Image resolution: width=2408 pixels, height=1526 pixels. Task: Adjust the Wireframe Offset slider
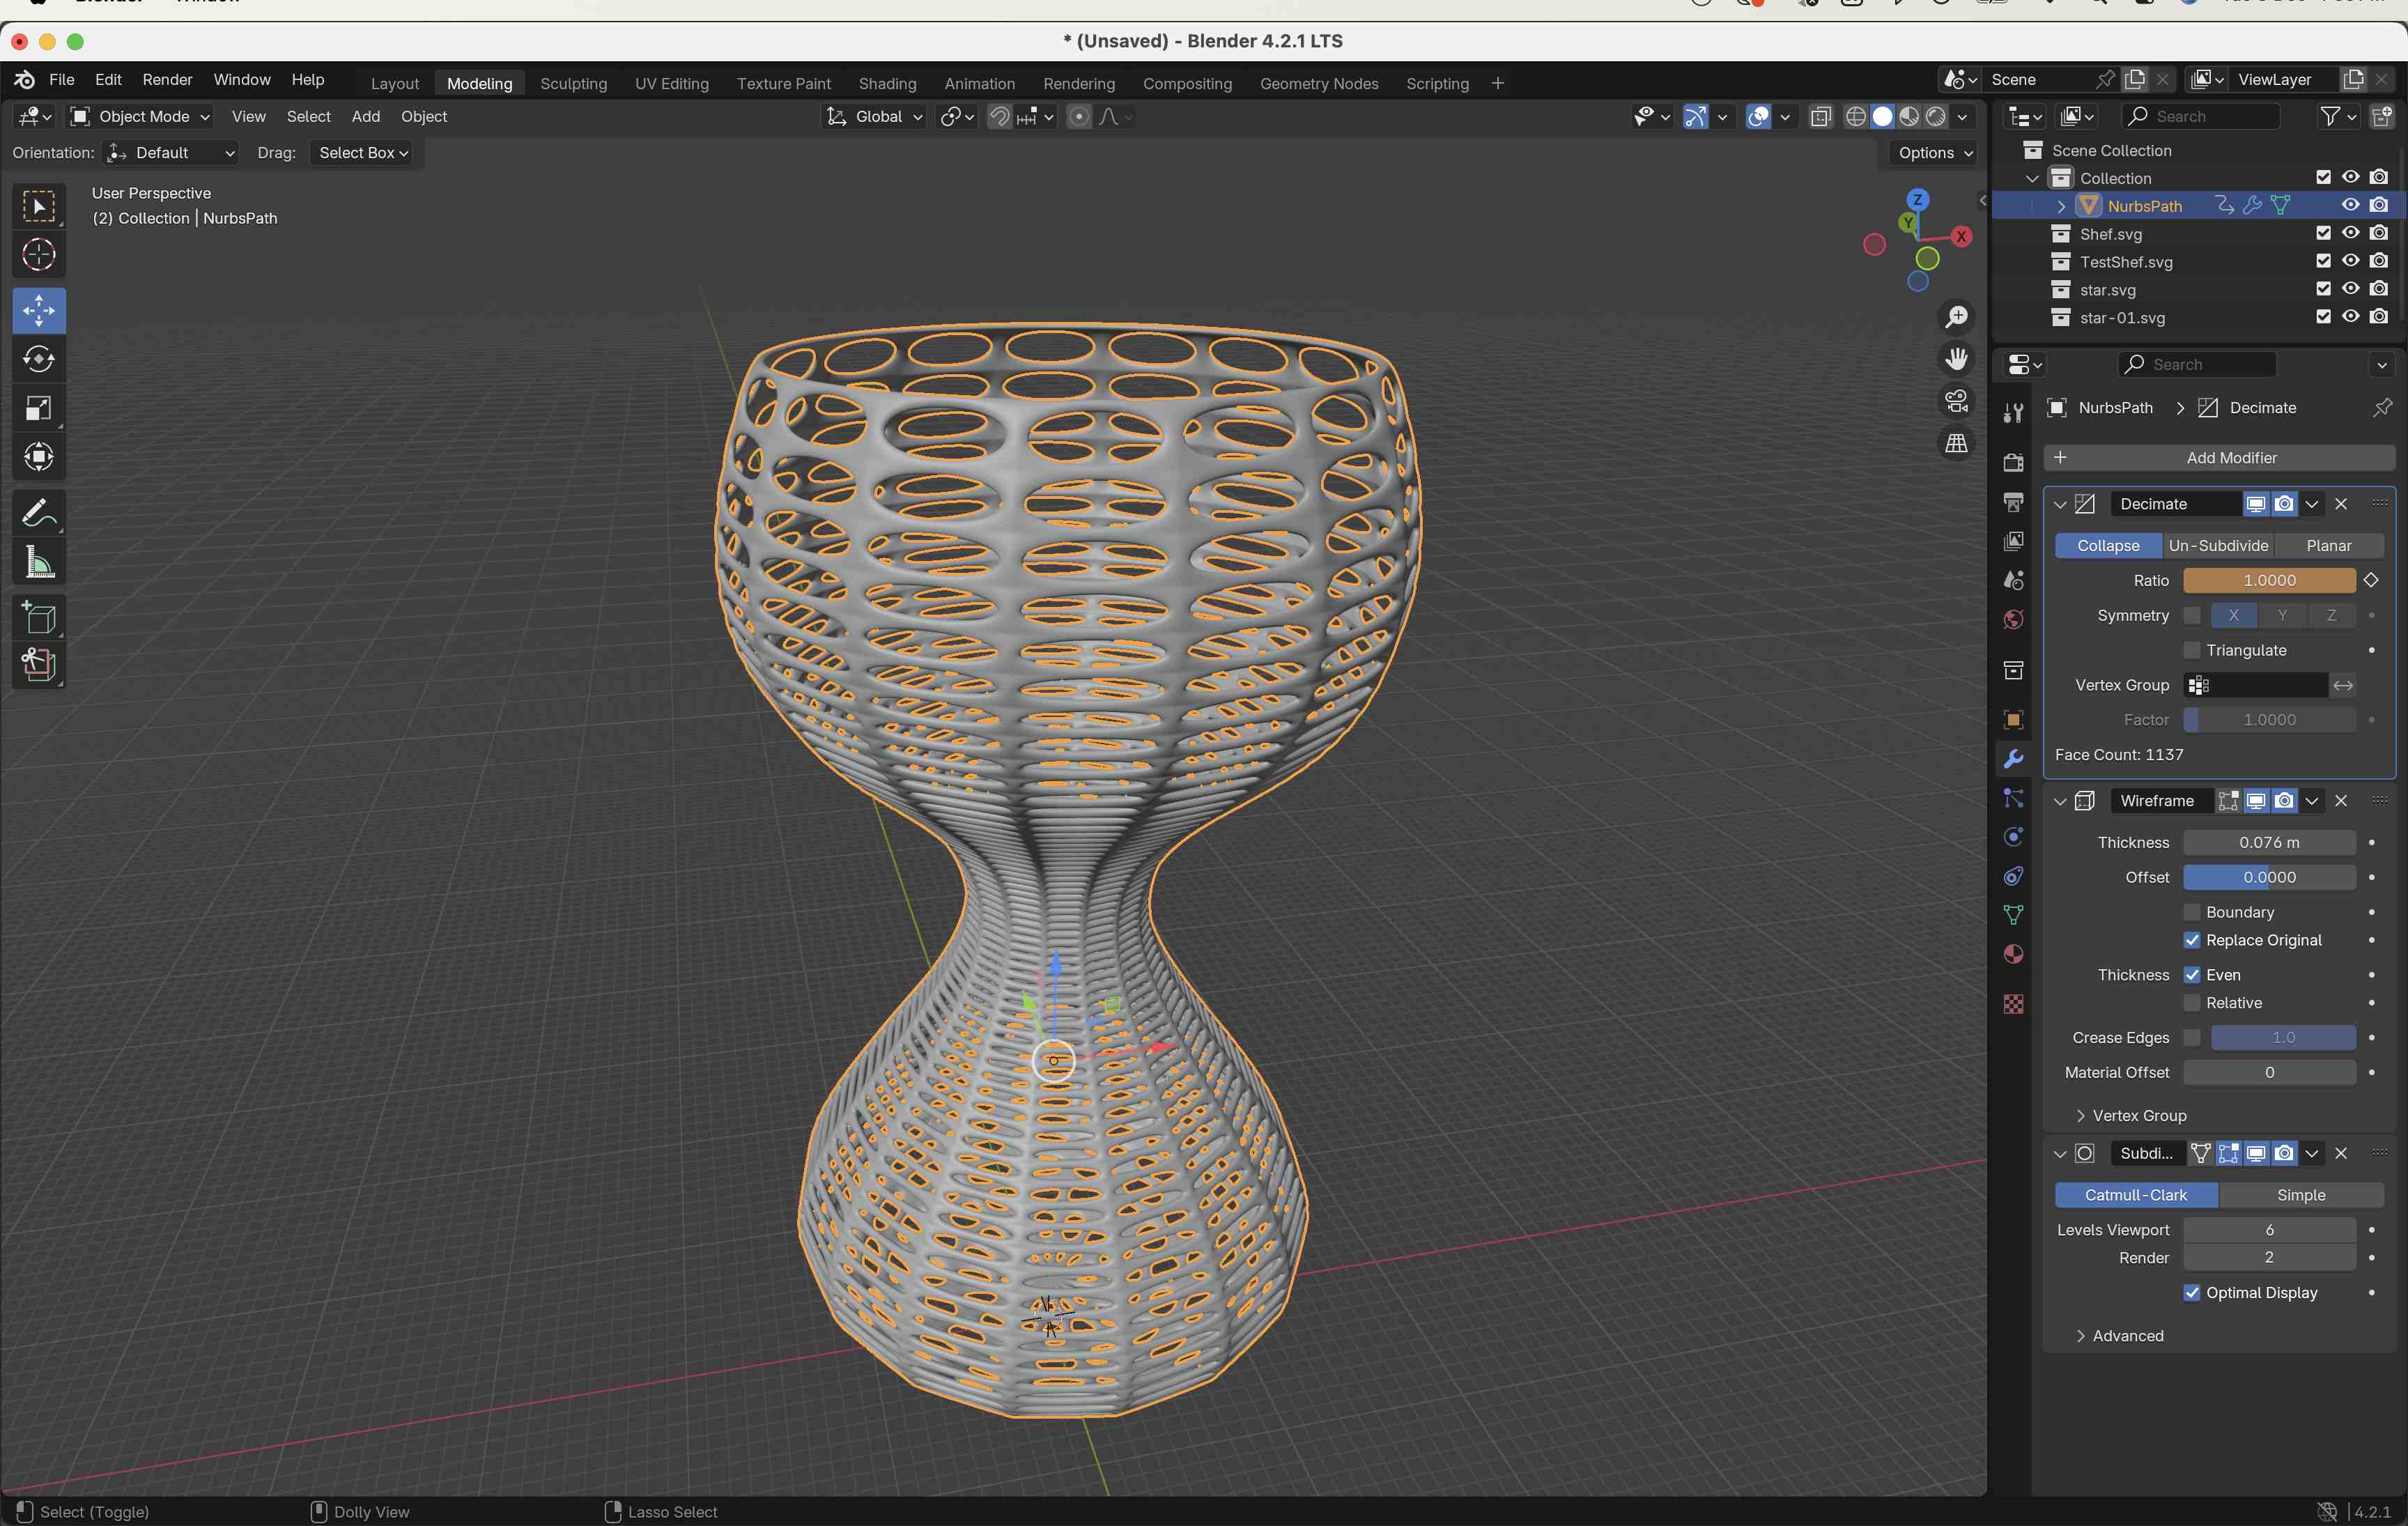pyautogui.click(x=2269, y=878)
